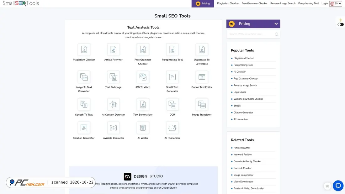Open Paraphrasing Tool under Popular Tools
Screen dimensions: 345x194
(243, 65)
